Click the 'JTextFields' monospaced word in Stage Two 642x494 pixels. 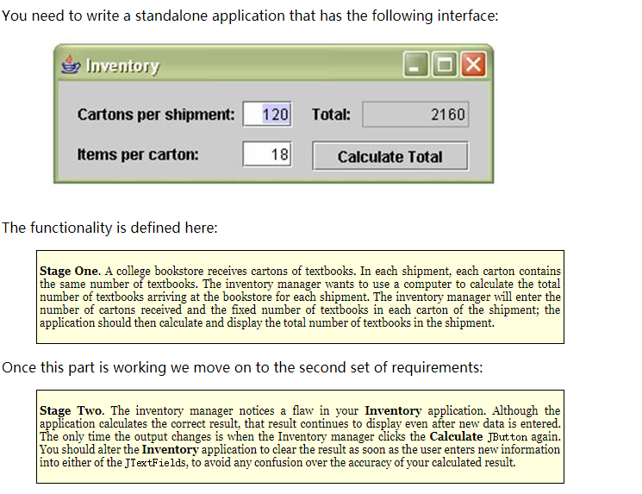point(155,463)
